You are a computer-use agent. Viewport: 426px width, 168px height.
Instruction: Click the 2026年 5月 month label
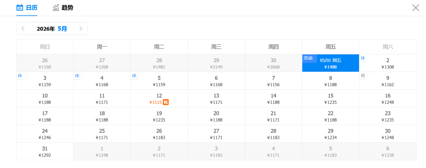(x=52, y=28)
